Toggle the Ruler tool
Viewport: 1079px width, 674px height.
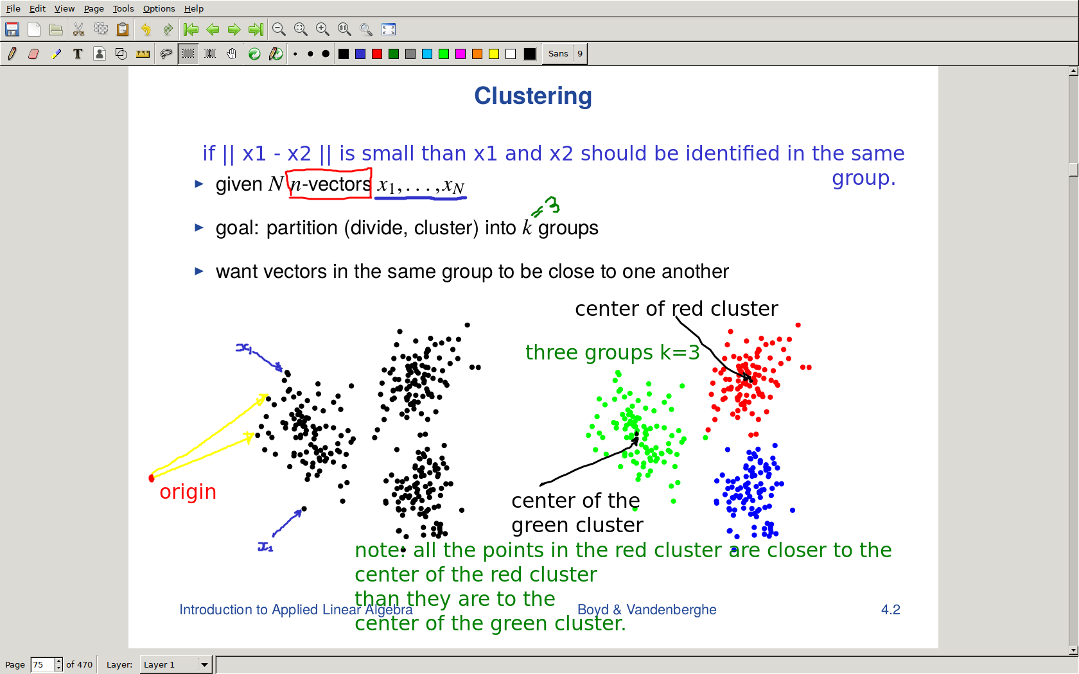pyautogui.click(x=143, y=54)
